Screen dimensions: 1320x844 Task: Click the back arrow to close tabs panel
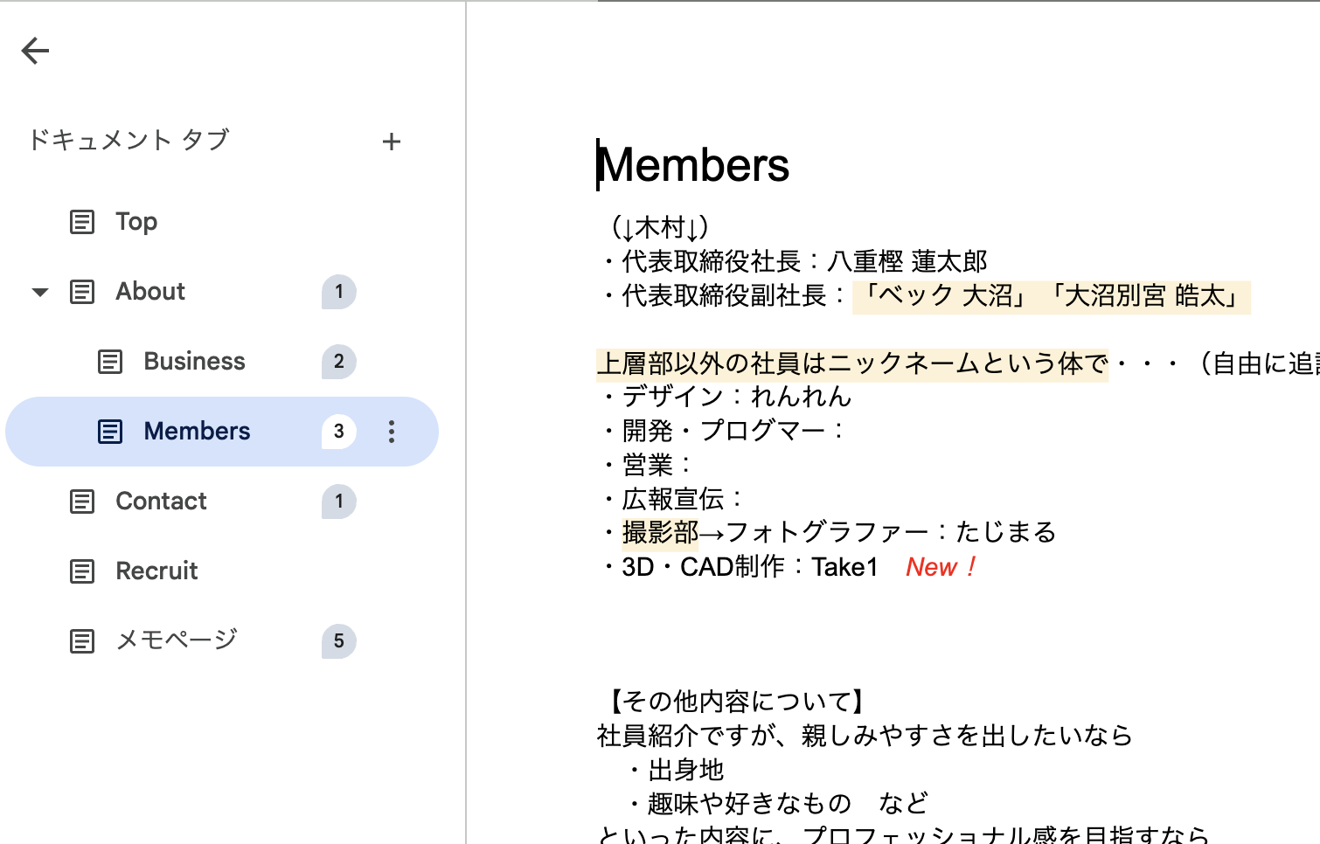[35, 51]
